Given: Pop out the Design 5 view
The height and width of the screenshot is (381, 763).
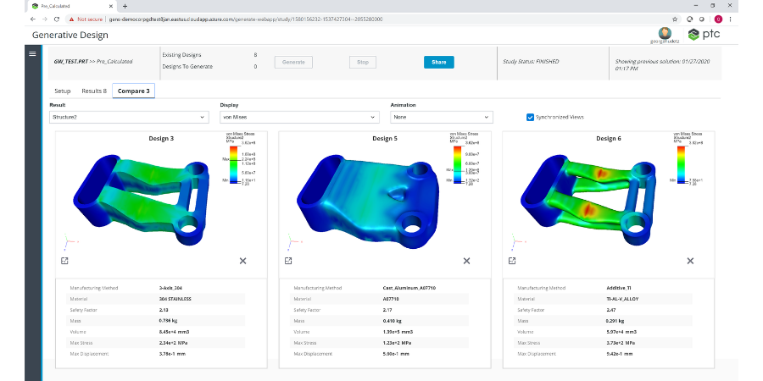Looking at the screenshot, I should [x=289, y=260].
